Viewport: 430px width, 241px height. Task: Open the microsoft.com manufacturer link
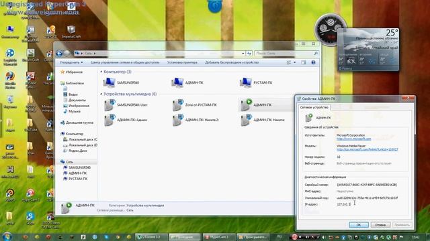tap(354, 139)
